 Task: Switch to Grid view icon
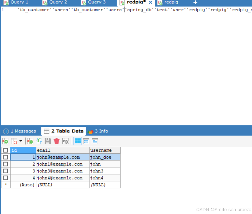click(78, 141)
